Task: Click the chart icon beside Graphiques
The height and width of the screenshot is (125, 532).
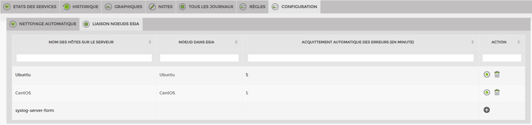Action: (x=108, y=7)
